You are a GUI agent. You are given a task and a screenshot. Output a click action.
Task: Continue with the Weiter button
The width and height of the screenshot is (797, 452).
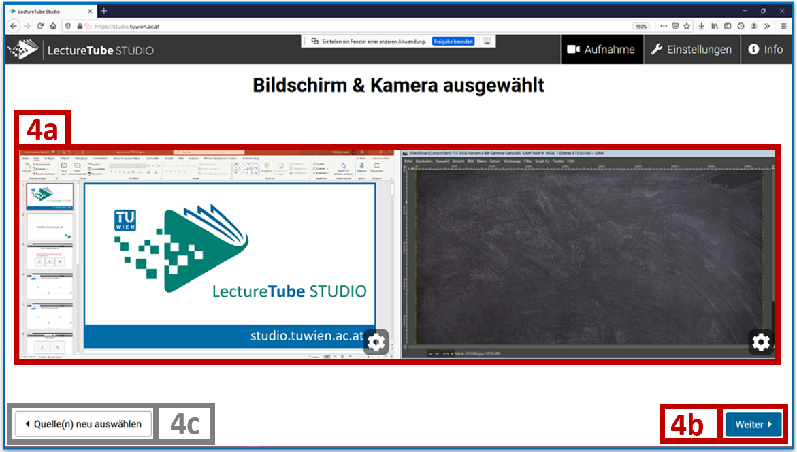(x=753, y=424)
